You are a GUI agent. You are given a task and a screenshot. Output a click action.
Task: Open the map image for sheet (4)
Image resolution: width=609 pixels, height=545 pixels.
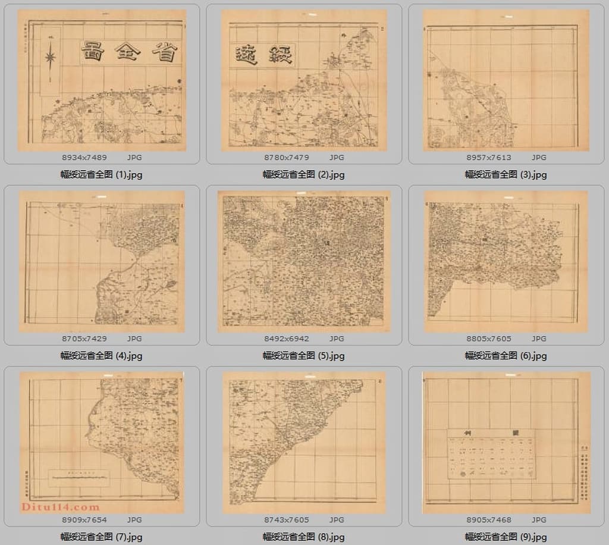101,262
